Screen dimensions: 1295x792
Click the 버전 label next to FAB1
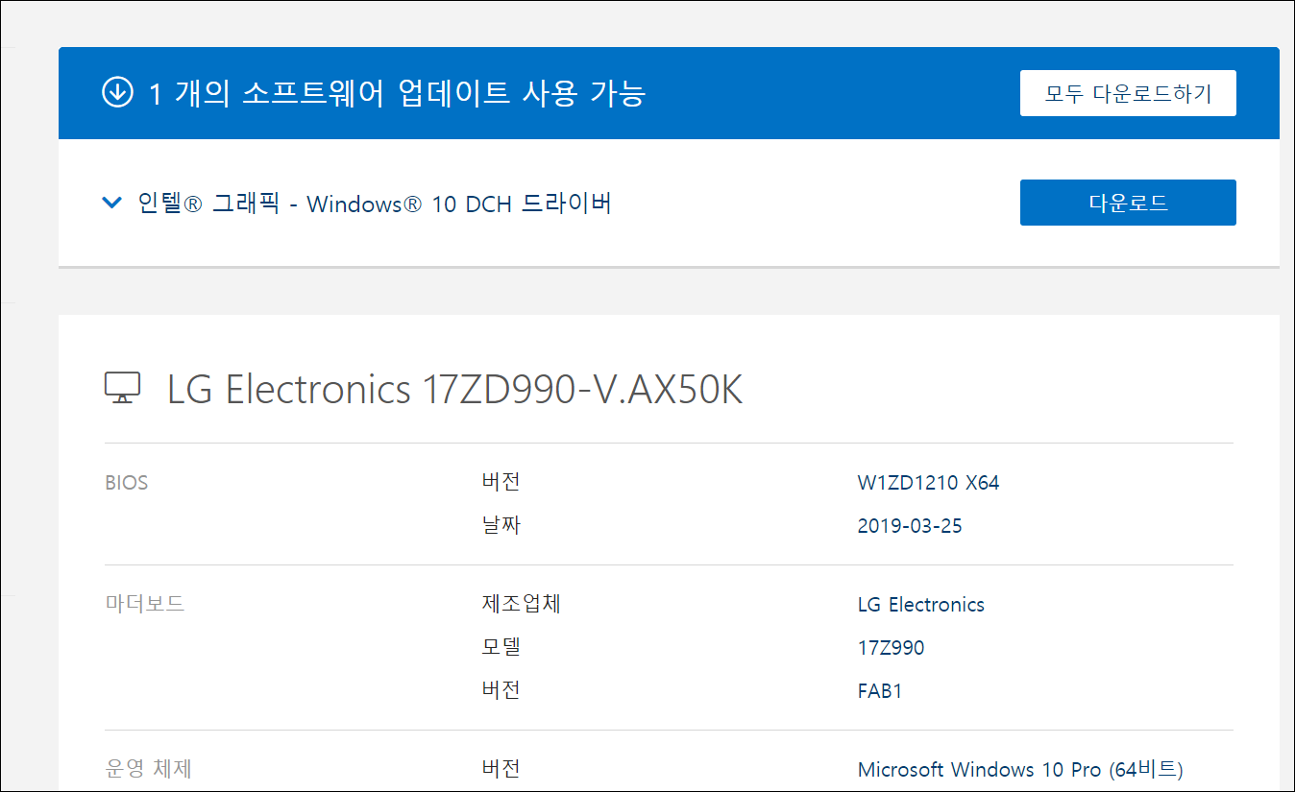point(501,690)
